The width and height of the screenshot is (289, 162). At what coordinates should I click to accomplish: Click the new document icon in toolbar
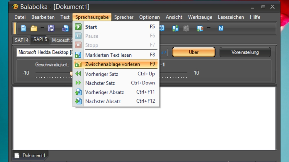pyautogui.click(x=23, y=28)
